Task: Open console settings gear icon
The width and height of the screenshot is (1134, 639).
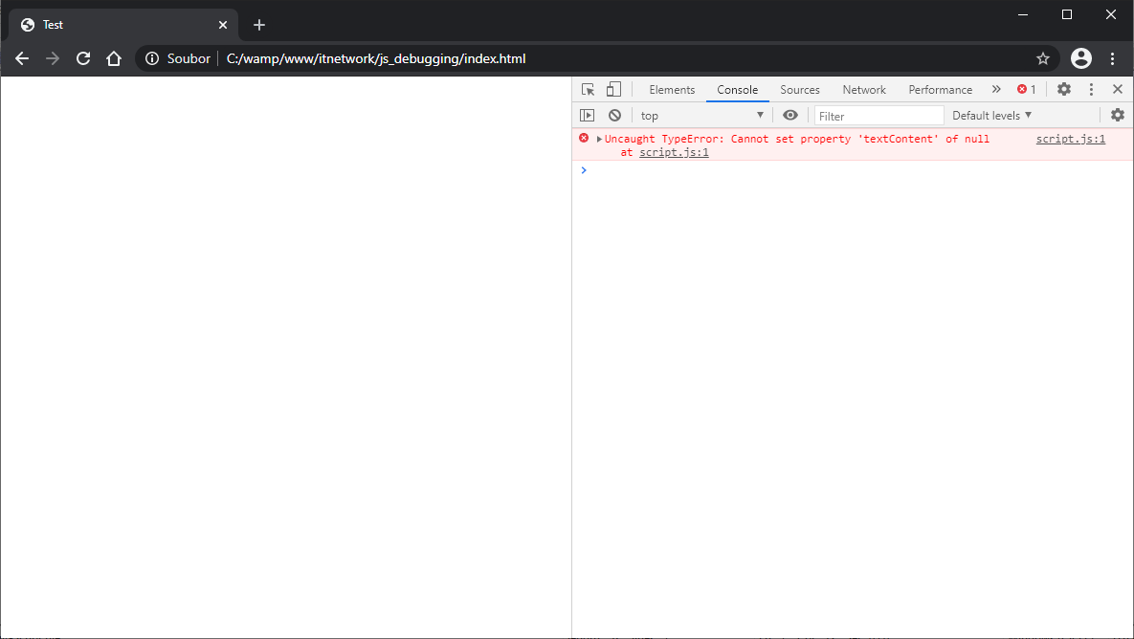Action: 1117,115
